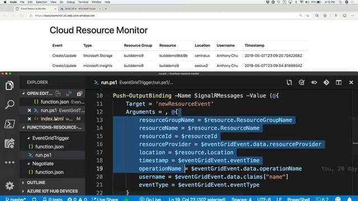
Task: Change indentation via Spaces: 4
Action: tap(241, 199)
